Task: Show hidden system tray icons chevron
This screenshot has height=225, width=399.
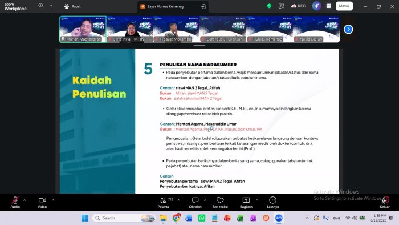Action: [307, 218]
